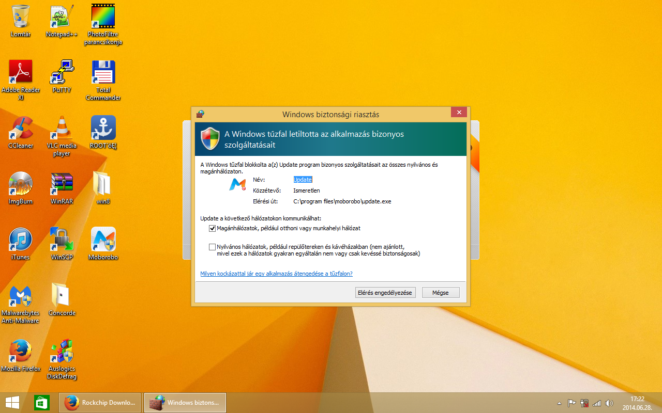Image resolution: width=662 pixels, height=413 pixels.
Task: Open Malwarebytes Anti-Malware icon
Action: (21, 296)
